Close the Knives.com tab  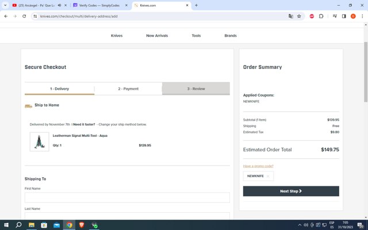pyautogui.click(x=187, y=5)
